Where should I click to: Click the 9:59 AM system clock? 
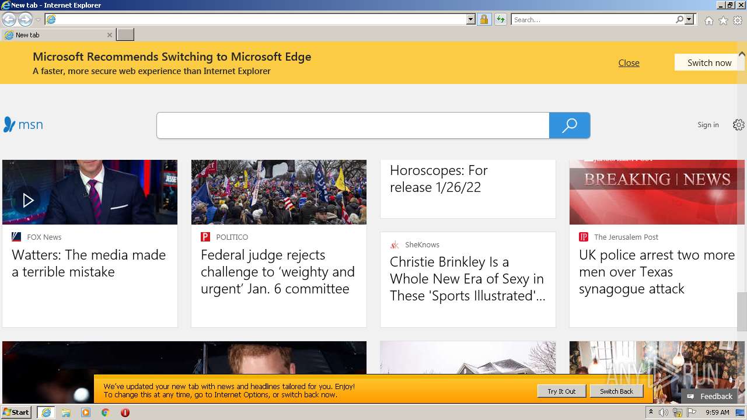[717, 412]
